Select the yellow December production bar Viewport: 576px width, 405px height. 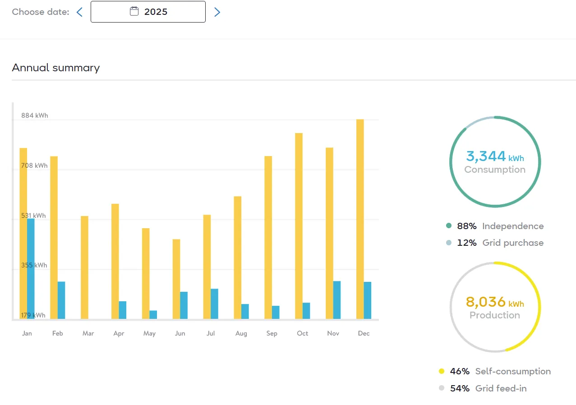coord(360,219)
